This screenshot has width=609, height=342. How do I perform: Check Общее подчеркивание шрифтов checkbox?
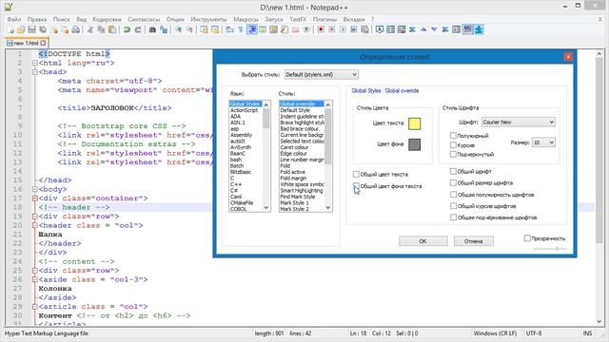point(453,218)
